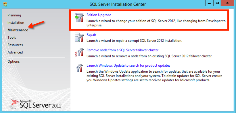
Task: Launch the Edition Upgrade wizard link
Action: pyautogui.click(x=99, y=15)
